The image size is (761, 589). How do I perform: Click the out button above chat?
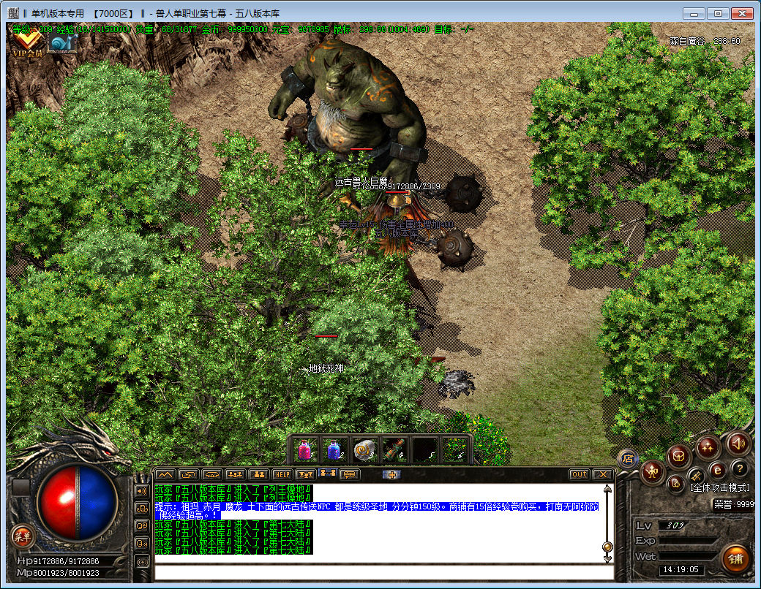pos(579,474)
